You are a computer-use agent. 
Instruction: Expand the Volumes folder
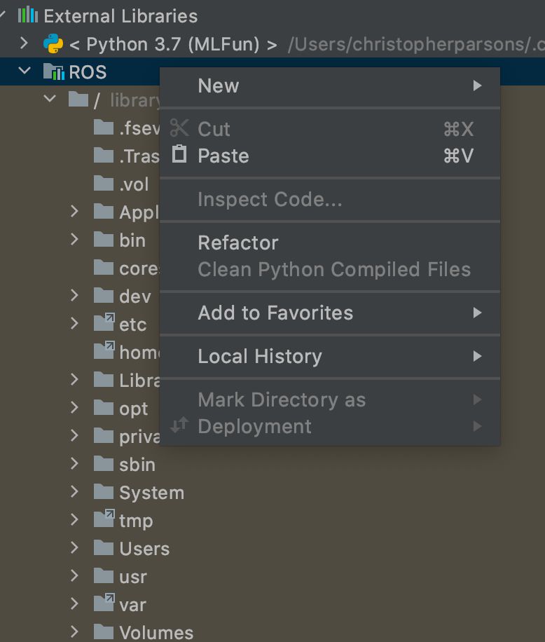click(75, 631)
